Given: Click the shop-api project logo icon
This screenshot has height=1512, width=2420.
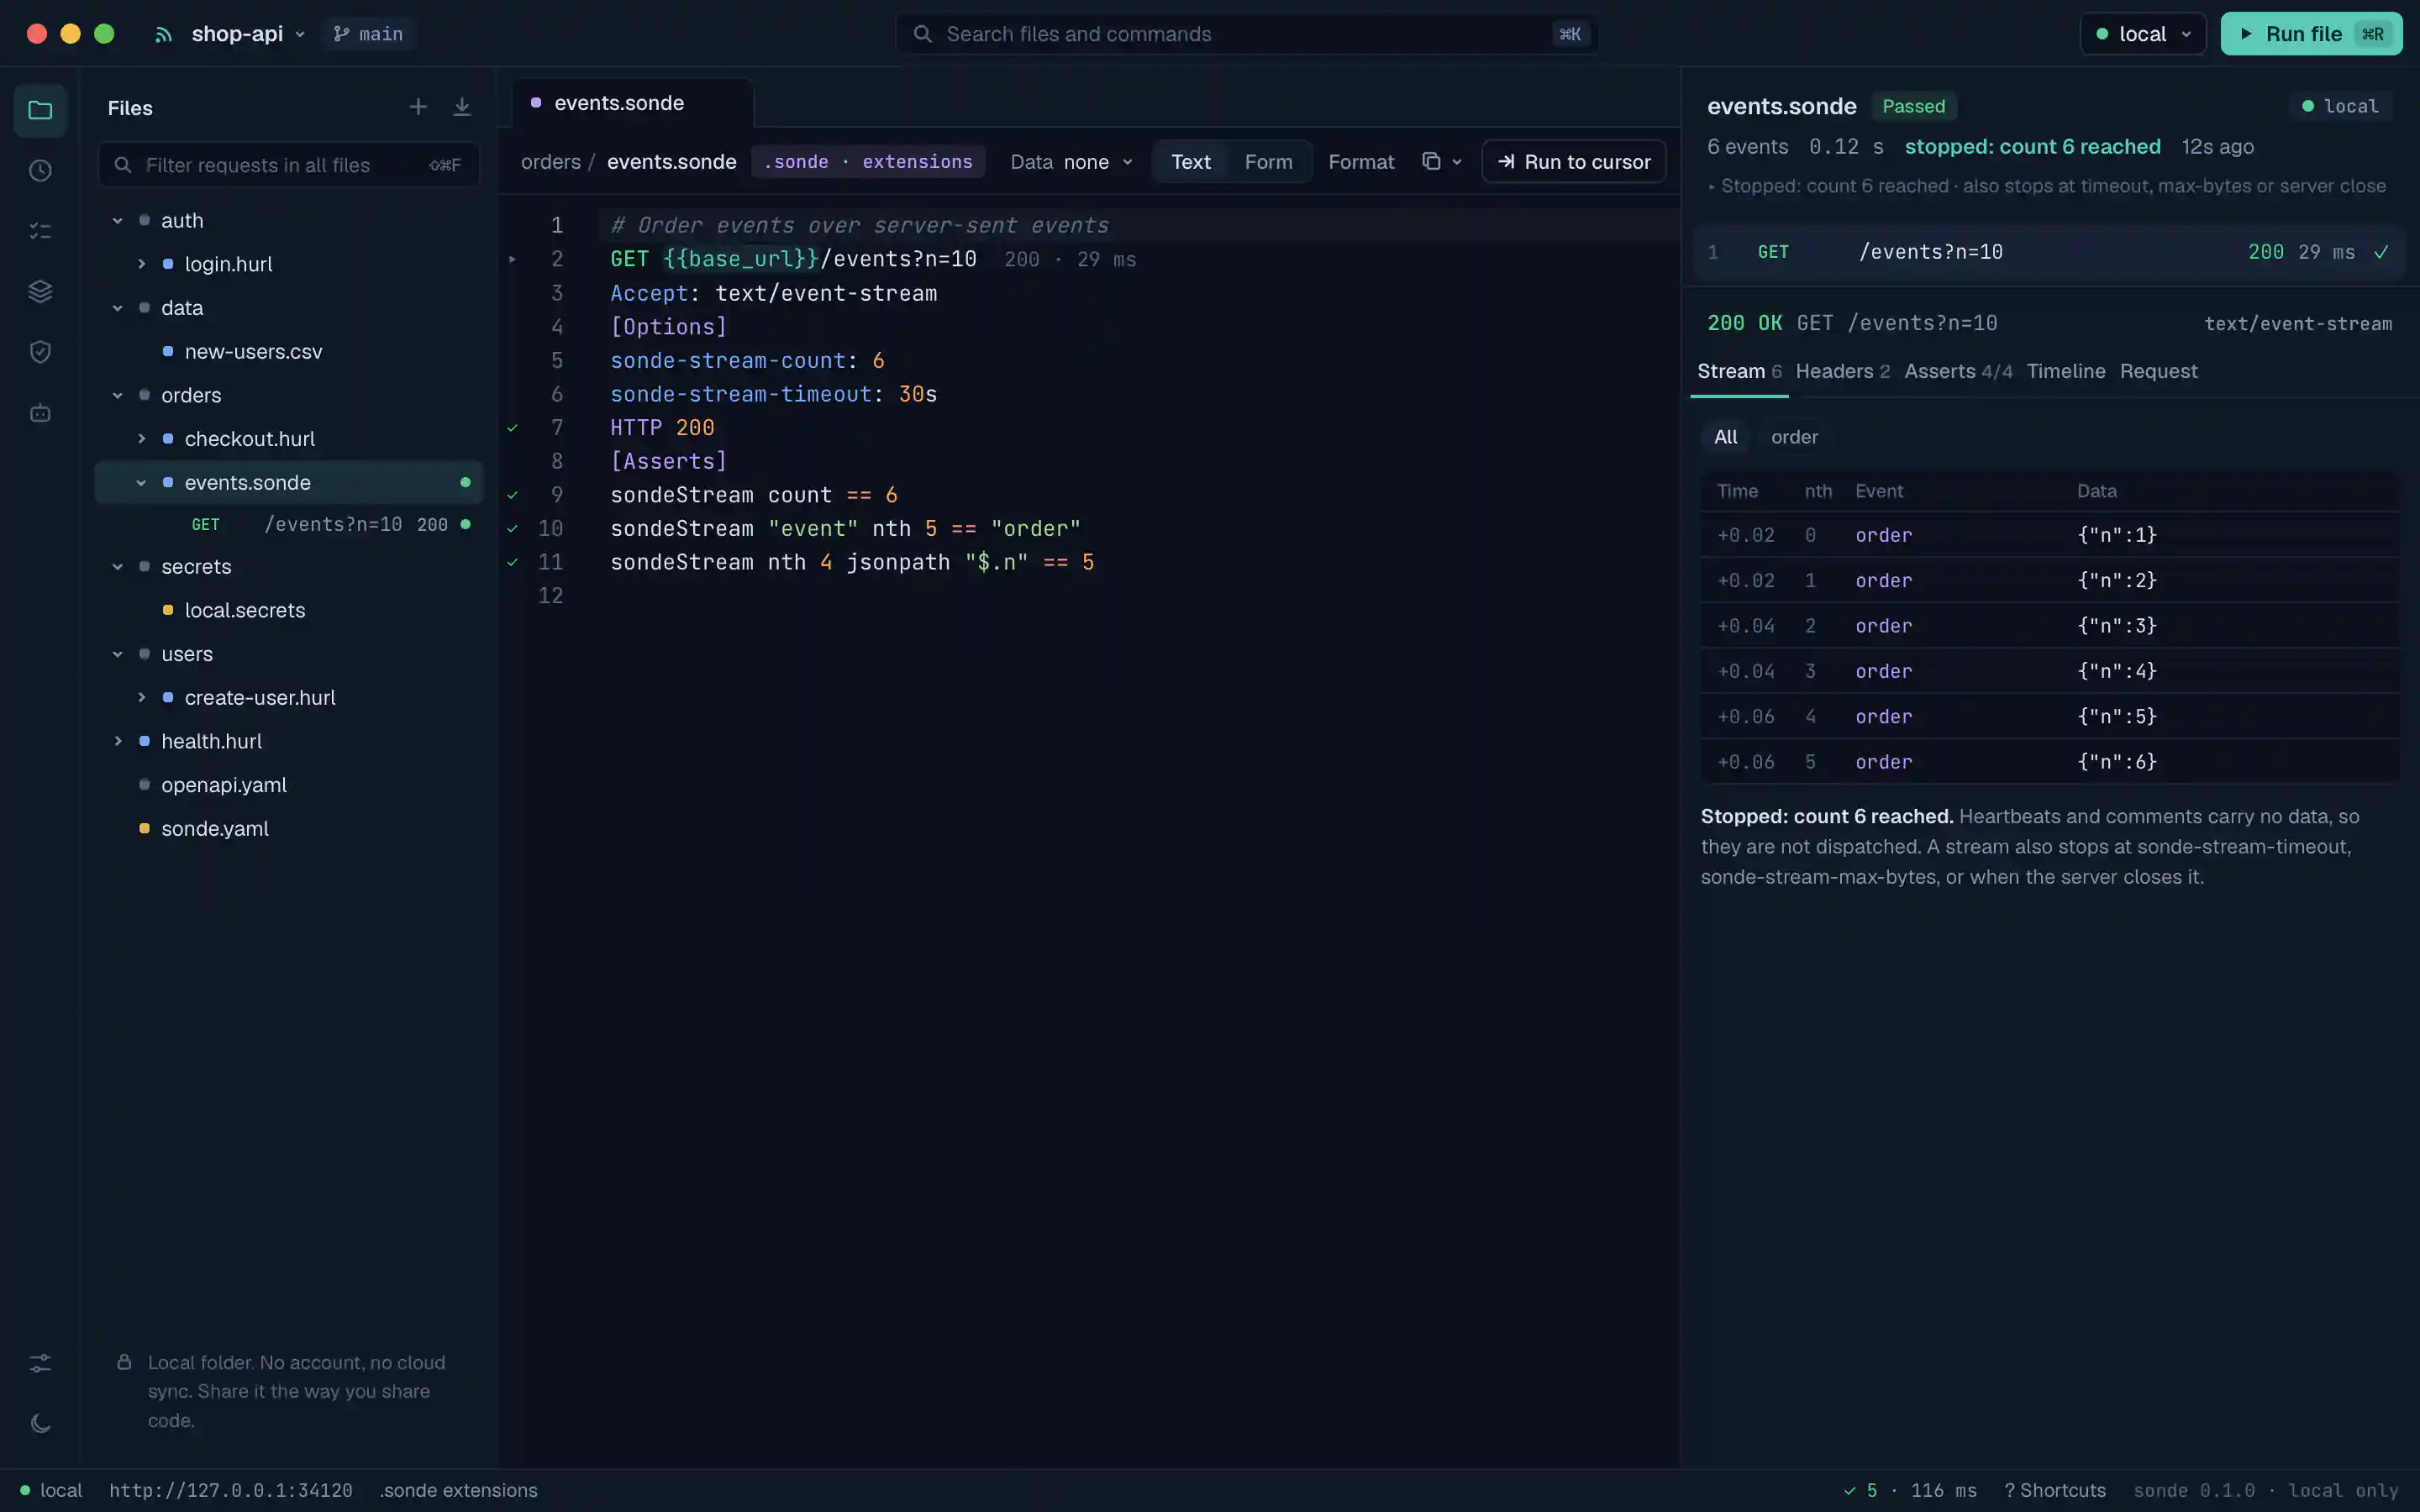Looking at the screenshot, I should click(163, 34).
